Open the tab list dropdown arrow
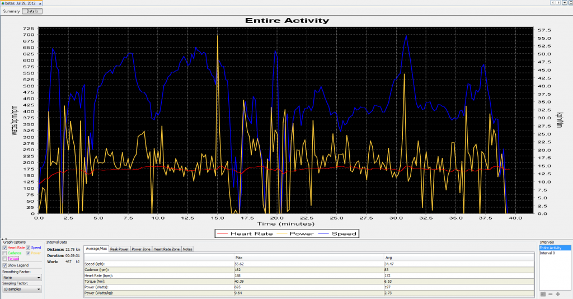Image resolution: width=573 pixels, height=299 pixels. click(565, 3)
